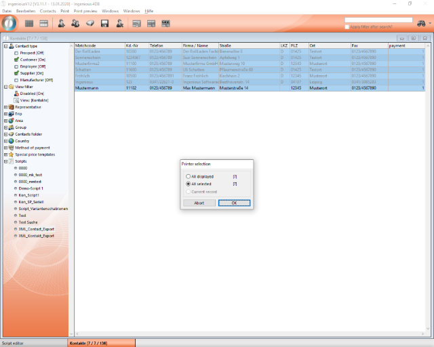The width and height of the screenshot is (434, 347).
Task: Sort by the Matchcode column header
Action: 100,45
